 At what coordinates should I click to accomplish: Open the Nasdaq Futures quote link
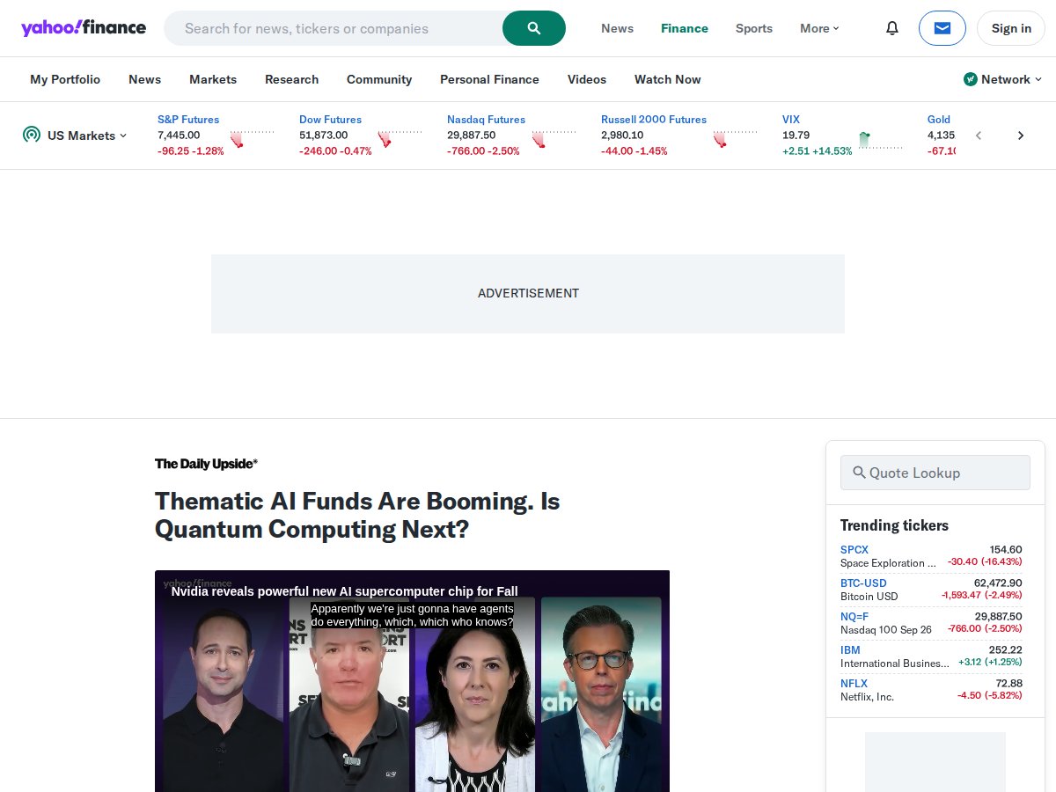click(x=486, y=119)
